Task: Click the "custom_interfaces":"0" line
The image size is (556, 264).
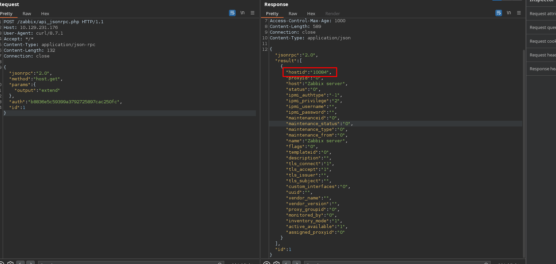Action: coord(318,186)
